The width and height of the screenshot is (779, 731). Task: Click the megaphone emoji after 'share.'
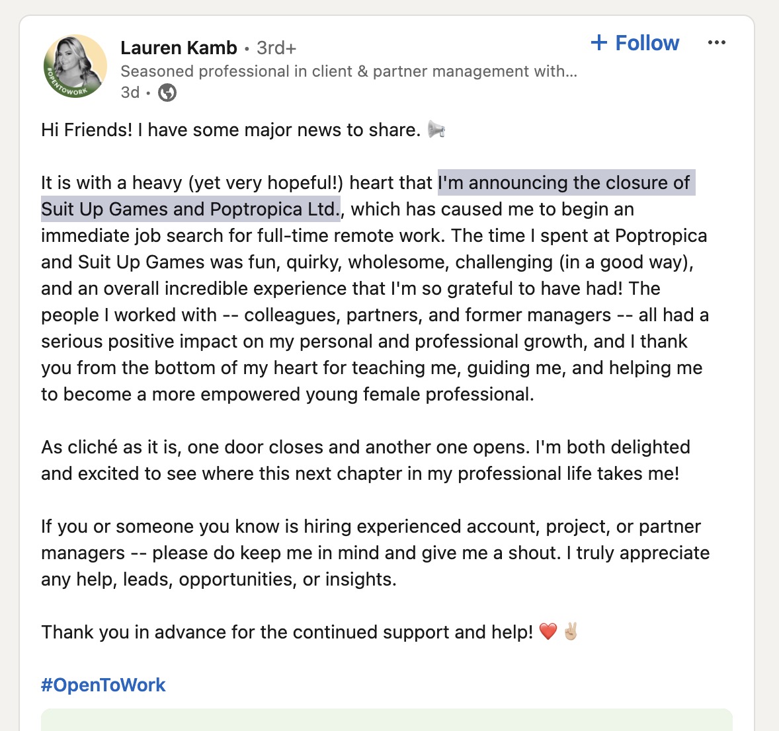[x=436, y=130]
